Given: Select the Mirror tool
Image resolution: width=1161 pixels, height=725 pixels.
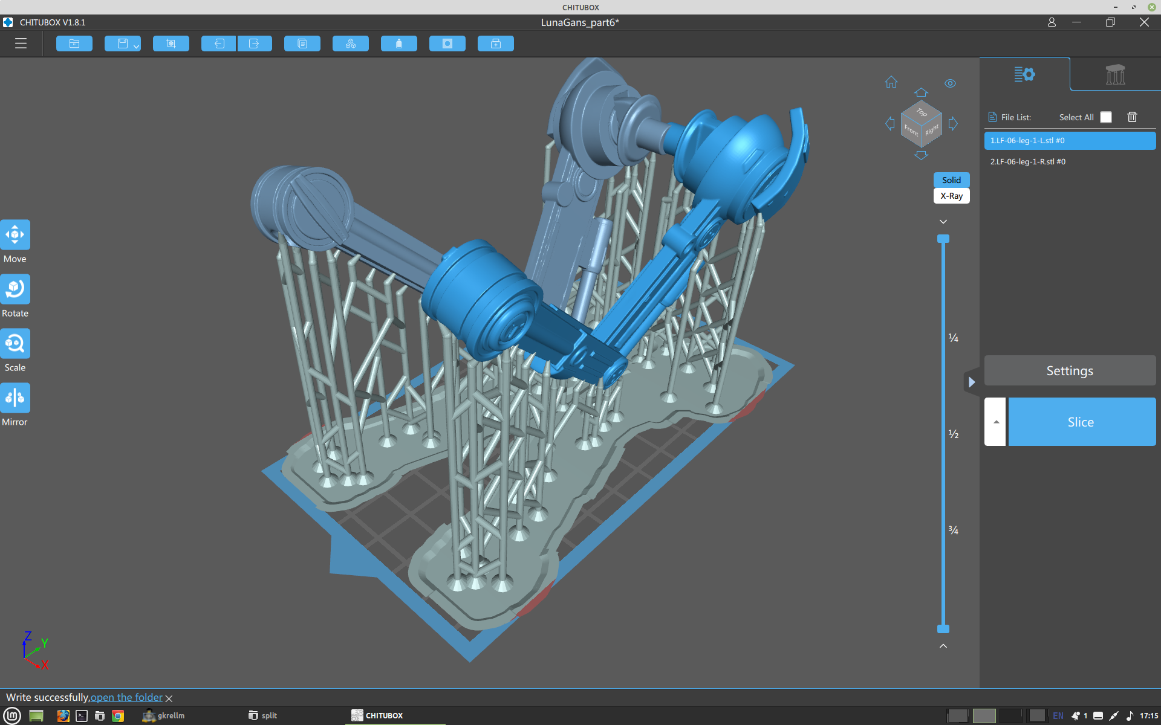Looking at the screenshot, I should coord(15,398).
